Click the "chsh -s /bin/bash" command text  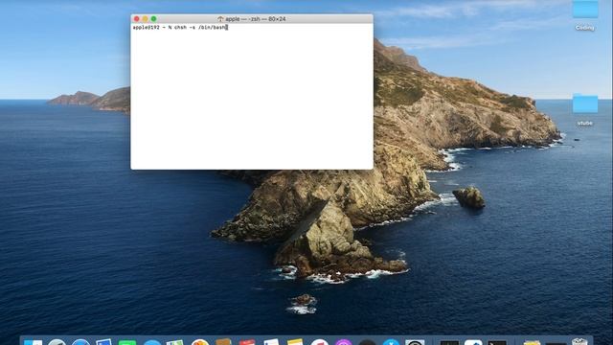[x=200, y=28]
